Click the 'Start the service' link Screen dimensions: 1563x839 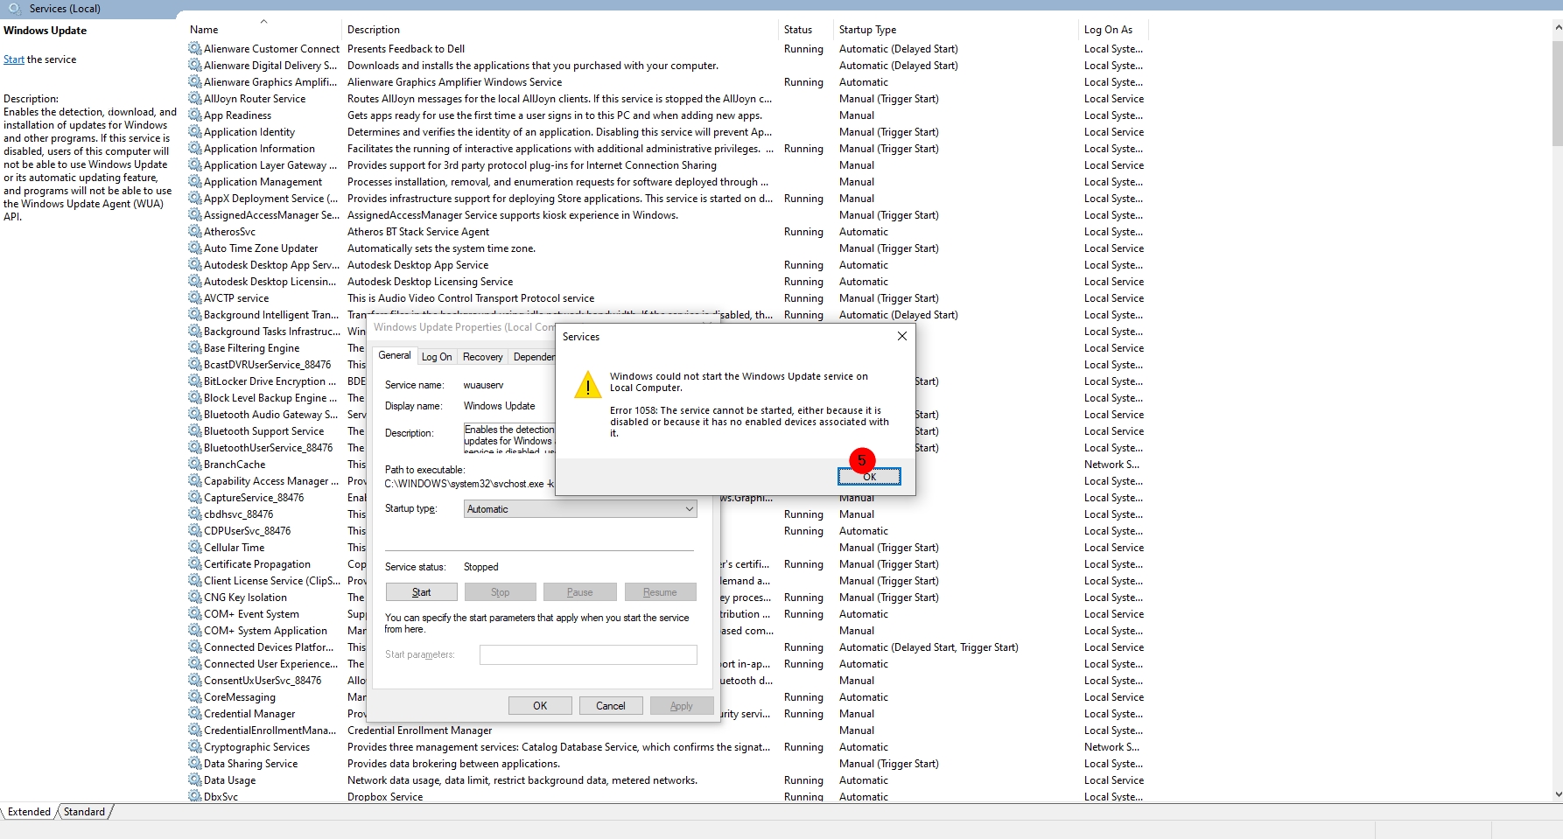pyautogui.click(x=14, y=59)
